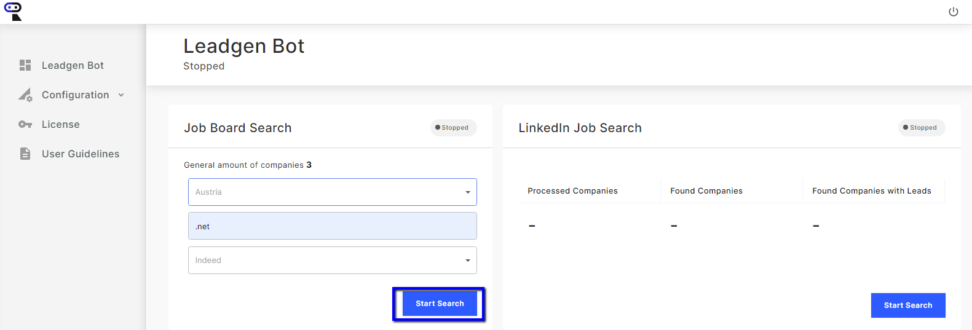Image resolution: width=972 pixels, height=330 pixels.
Task: Click the LinkedIn Stopped status badge
Action: (x=921, y=128)
